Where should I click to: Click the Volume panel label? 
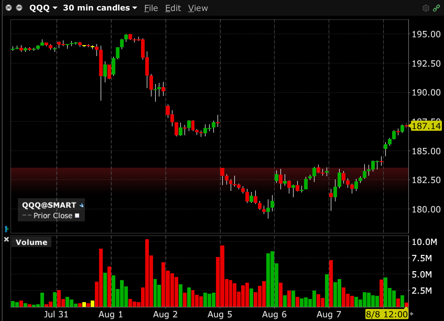(31, 242)
